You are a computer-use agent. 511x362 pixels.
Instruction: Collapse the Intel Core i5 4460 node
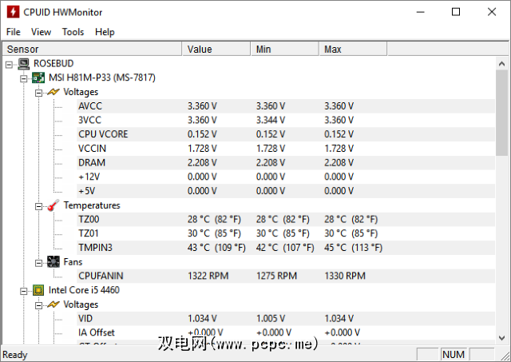click(23, 291)
